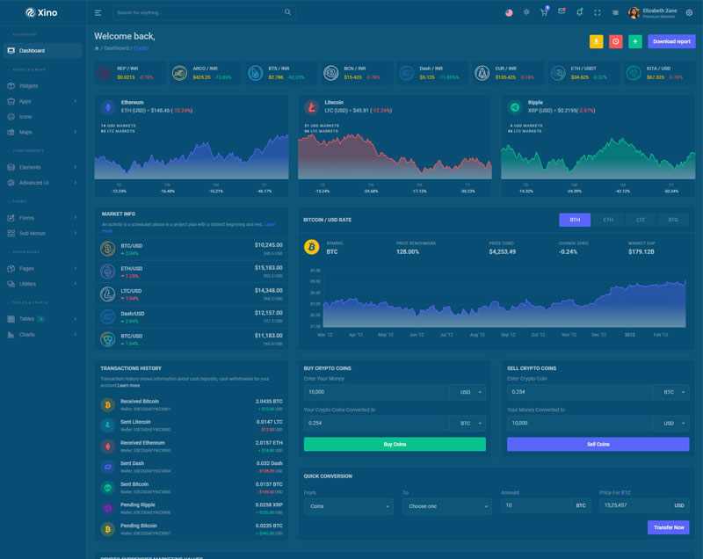Click the mail envelope icon
The width and height of the screenshot is (703, 559).
click(x=562, y=12)
